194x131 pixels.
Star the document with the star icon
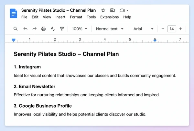(x=103, y=10)
